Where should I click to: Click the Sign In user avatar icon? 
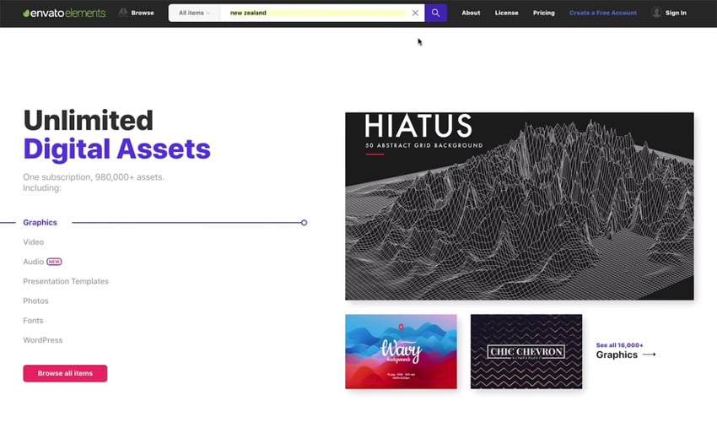656,13
